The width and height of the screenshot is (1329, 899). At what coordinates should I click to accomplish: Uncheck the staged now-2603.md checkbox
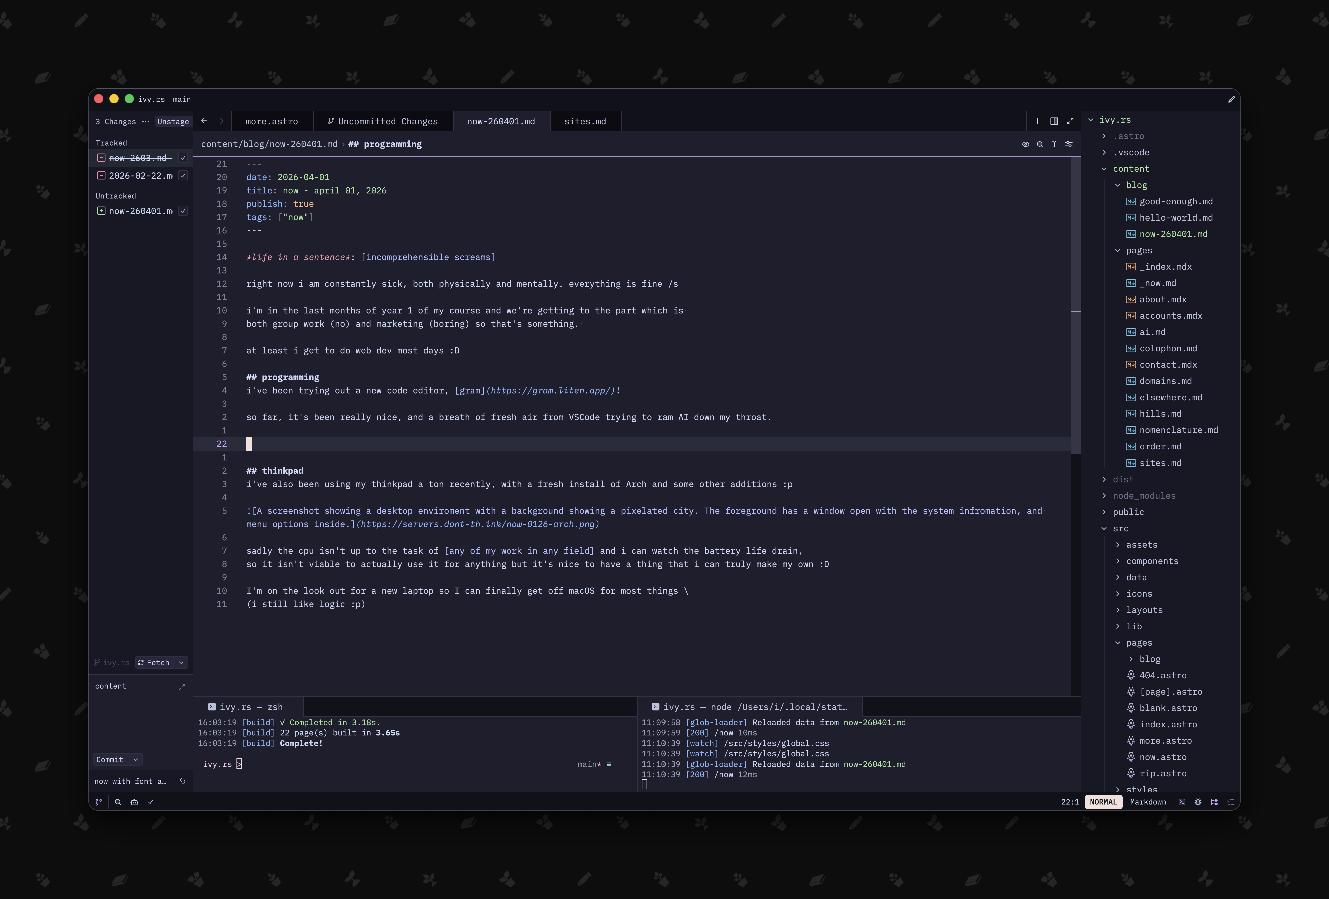(183, 158)
